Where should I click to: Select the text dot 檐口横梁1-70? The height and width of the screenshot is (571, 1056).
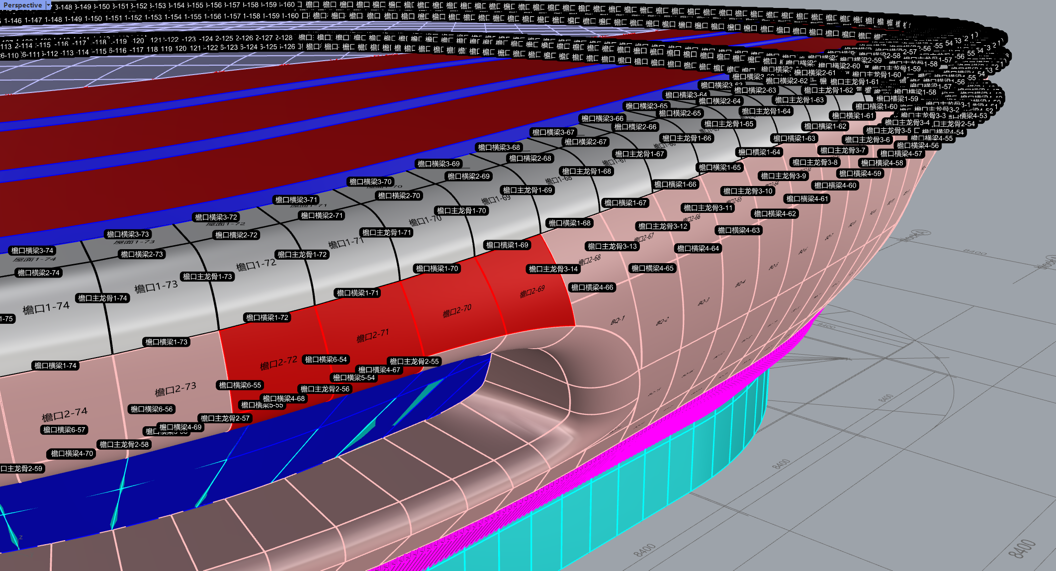coord(437,269)
